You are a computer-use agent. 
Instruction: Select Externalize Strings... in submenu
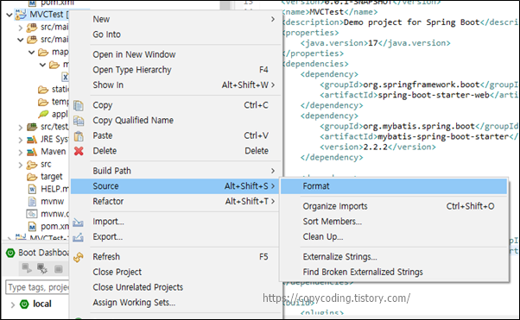(x=394, y=256)
